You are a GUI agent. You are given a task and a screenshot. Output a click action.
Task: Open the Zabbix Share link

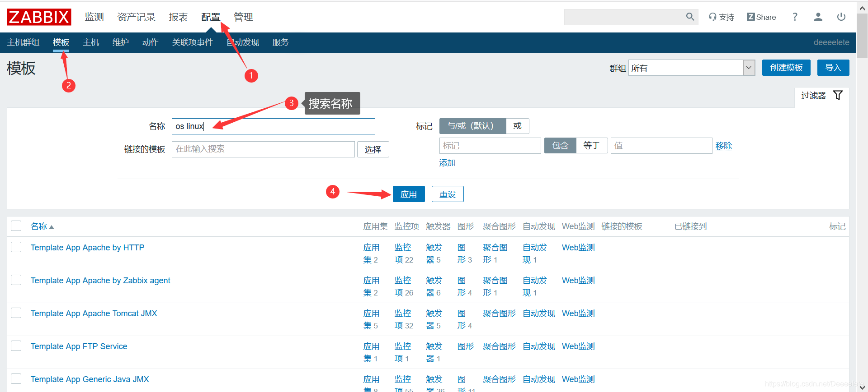coord(761,17)
